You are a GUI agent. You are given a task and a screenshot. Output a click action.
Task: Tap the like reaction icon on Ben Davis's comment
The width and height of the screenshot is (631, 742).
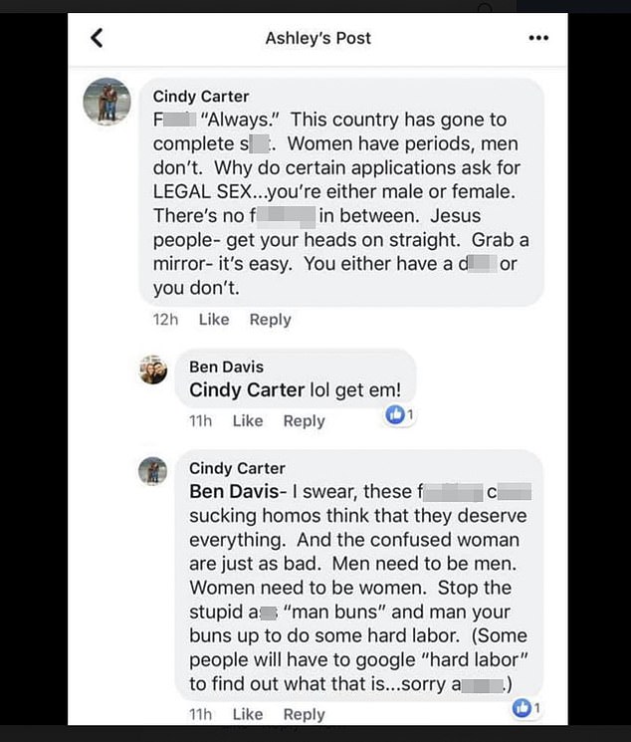[395, 415]
